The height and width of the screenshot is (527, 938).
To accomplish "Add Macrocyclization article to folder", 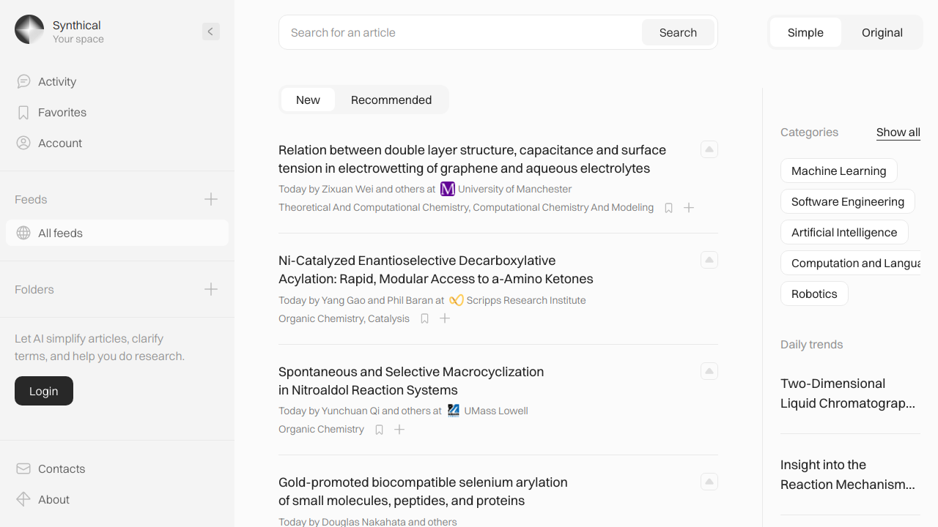I will coord(399,430).
